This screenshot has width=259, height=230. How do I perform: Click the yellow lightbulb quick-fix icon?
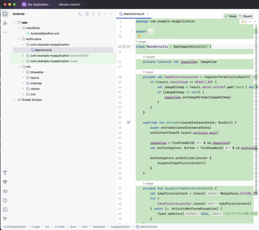tap(139, 36)
